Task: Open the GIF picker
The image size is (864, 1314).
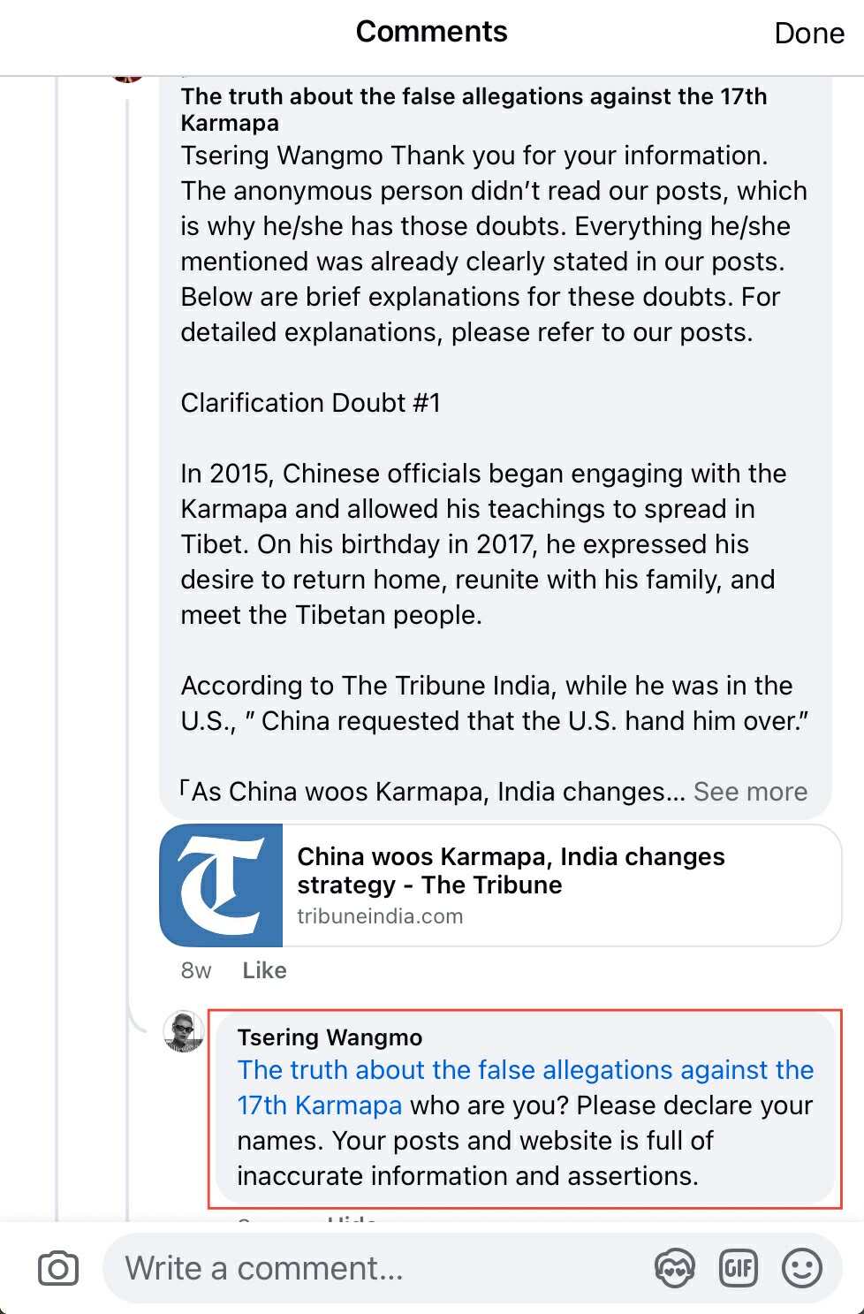Action: pyautogui.click(x=739, y=1269)
